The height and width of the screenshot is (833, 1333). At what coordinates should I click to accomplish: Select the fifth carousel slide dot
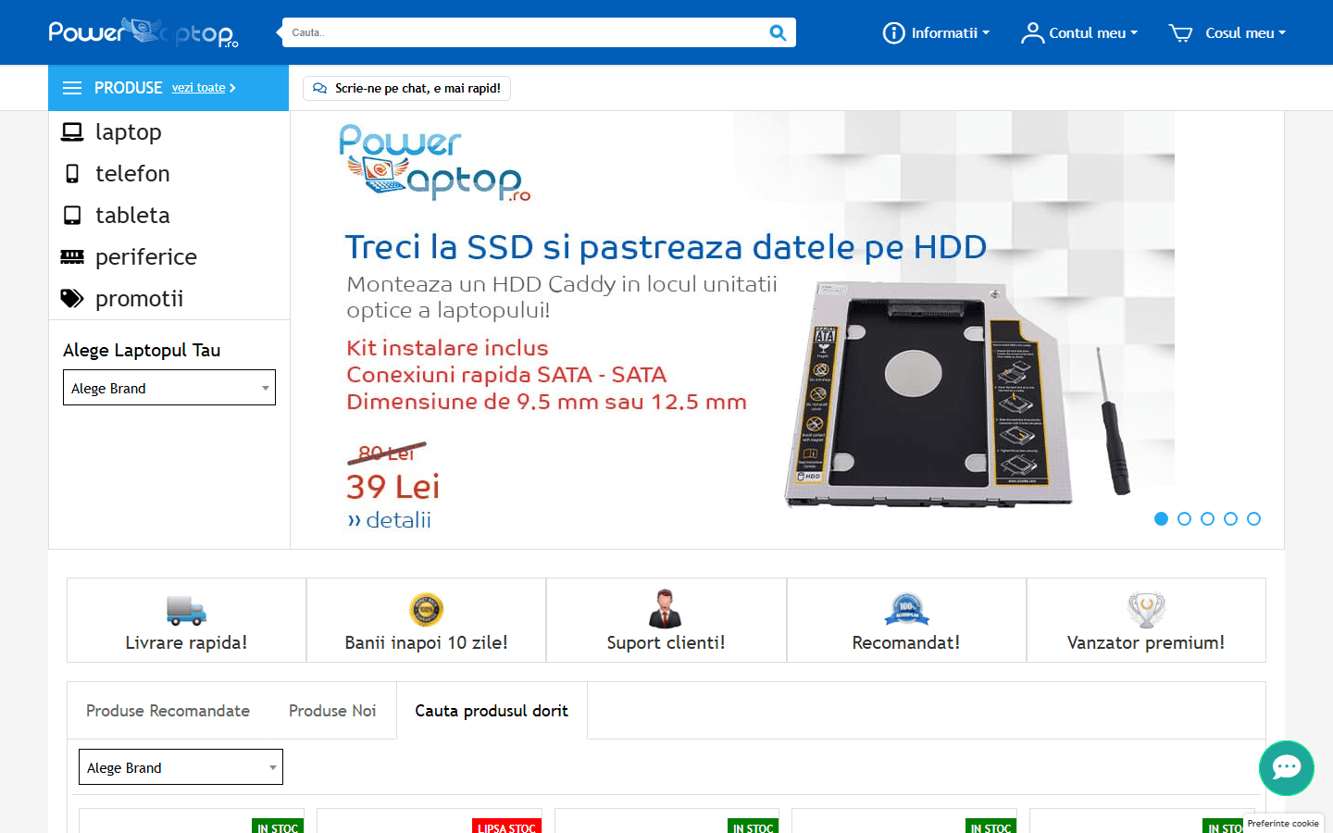1253,519
